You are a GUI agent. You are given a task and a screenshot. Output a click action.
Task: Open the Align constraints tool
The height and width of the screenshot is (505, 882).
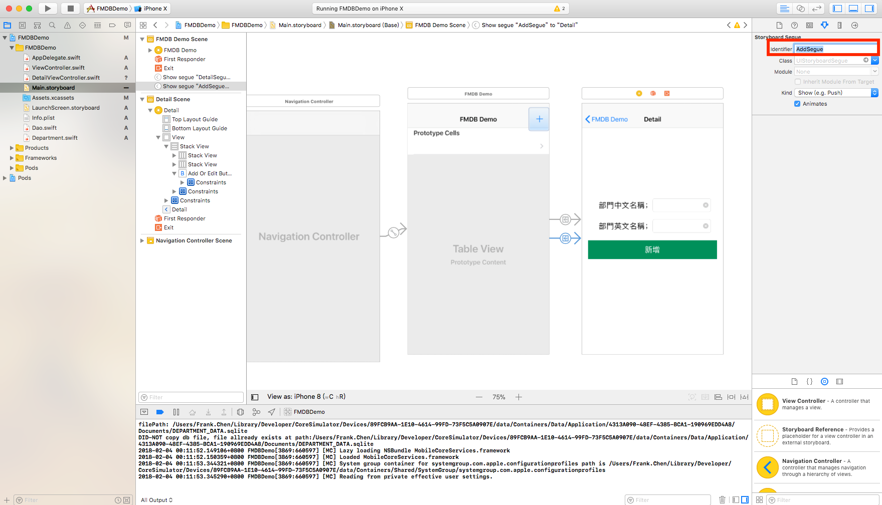(718, 397)
